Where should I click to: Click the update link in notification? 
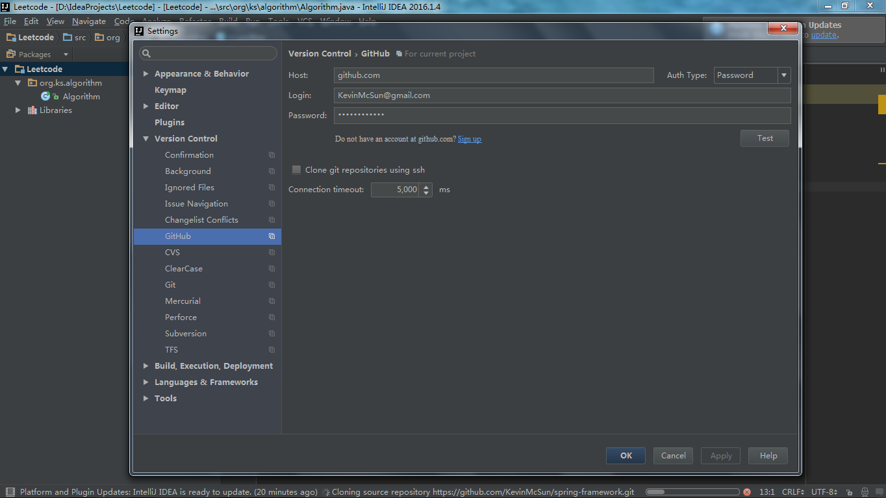[824, 35]
